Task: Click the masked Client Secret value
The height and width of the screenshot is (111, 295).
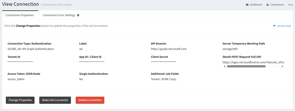Action: 163,62
